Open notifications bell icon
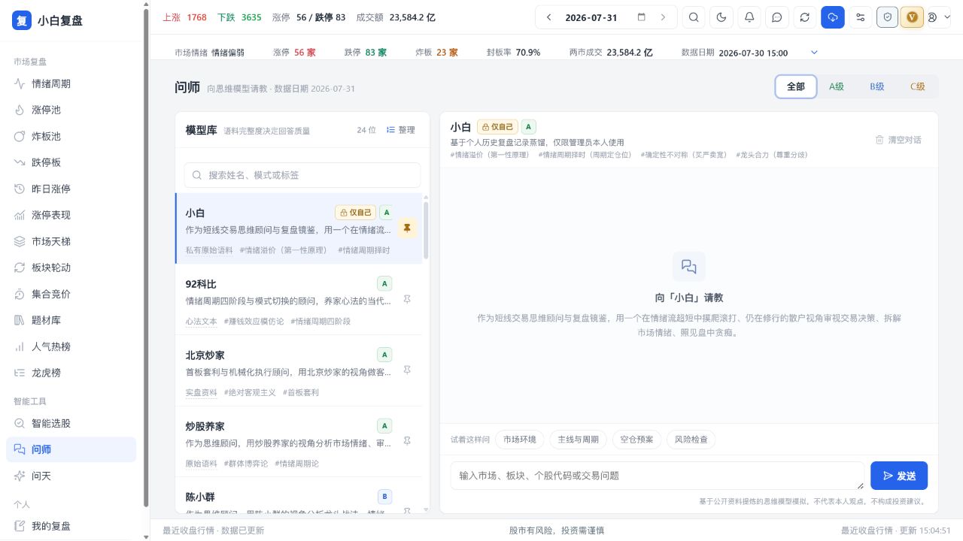The height and width of the screenshot is (541, 963). [x=749, y=17]
